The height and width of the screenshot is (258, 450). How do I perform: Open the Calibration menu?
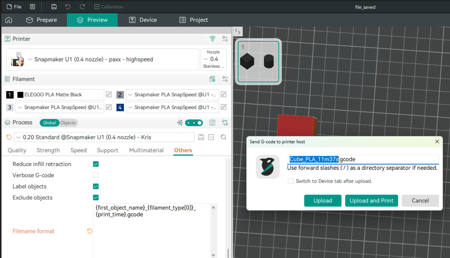click(x=109, y=7)
